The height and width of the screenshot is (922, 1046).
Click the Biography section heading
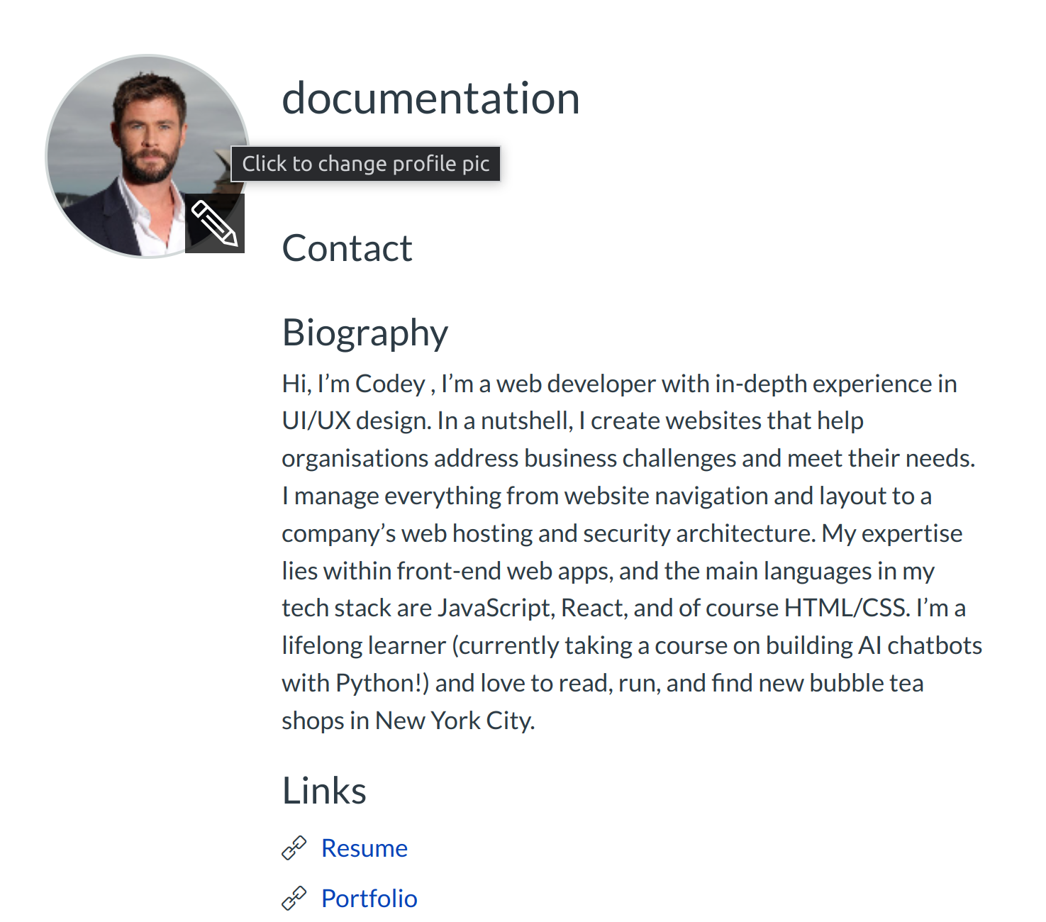click(x=365, y=333)
